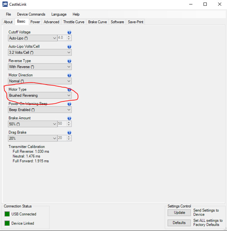Screen dimensions: 227x231
Task: Go to the Advanced tab
Action: point(52,22)
